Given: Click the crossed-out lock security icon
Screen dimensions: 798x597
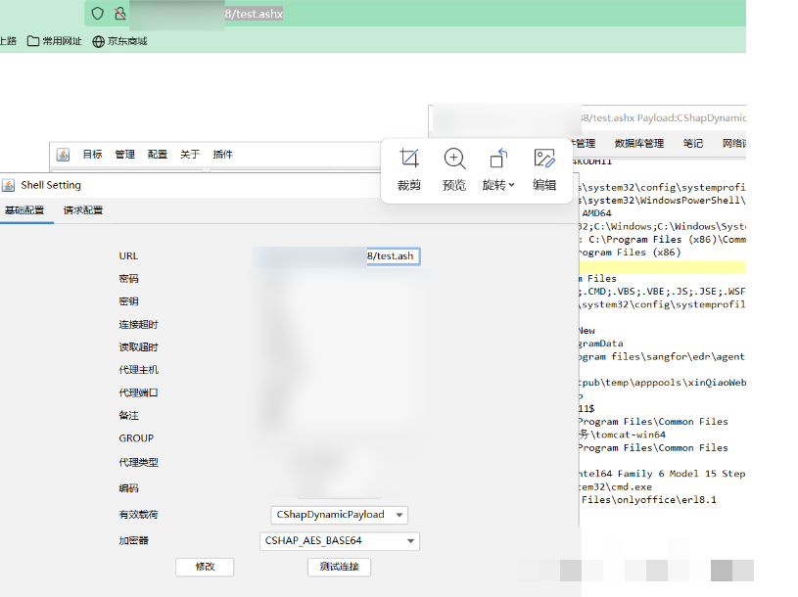Looking at the screenshot, I should click(x=120, y=14).
